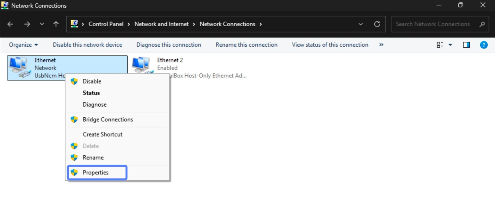Expand the Organize menu
495x210 pixels.
pos(24,45)
